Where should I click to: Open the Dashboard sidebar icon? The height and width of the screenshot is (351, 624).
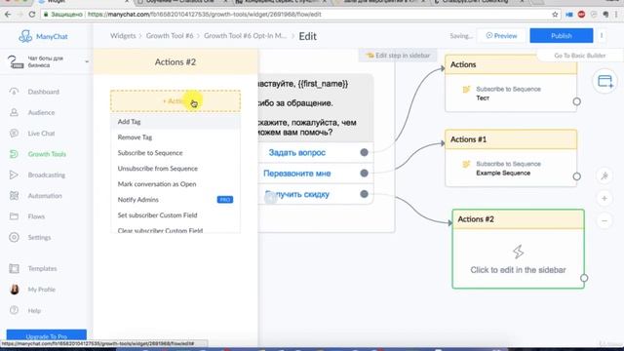pyautogui.click(x=14, y=92)
